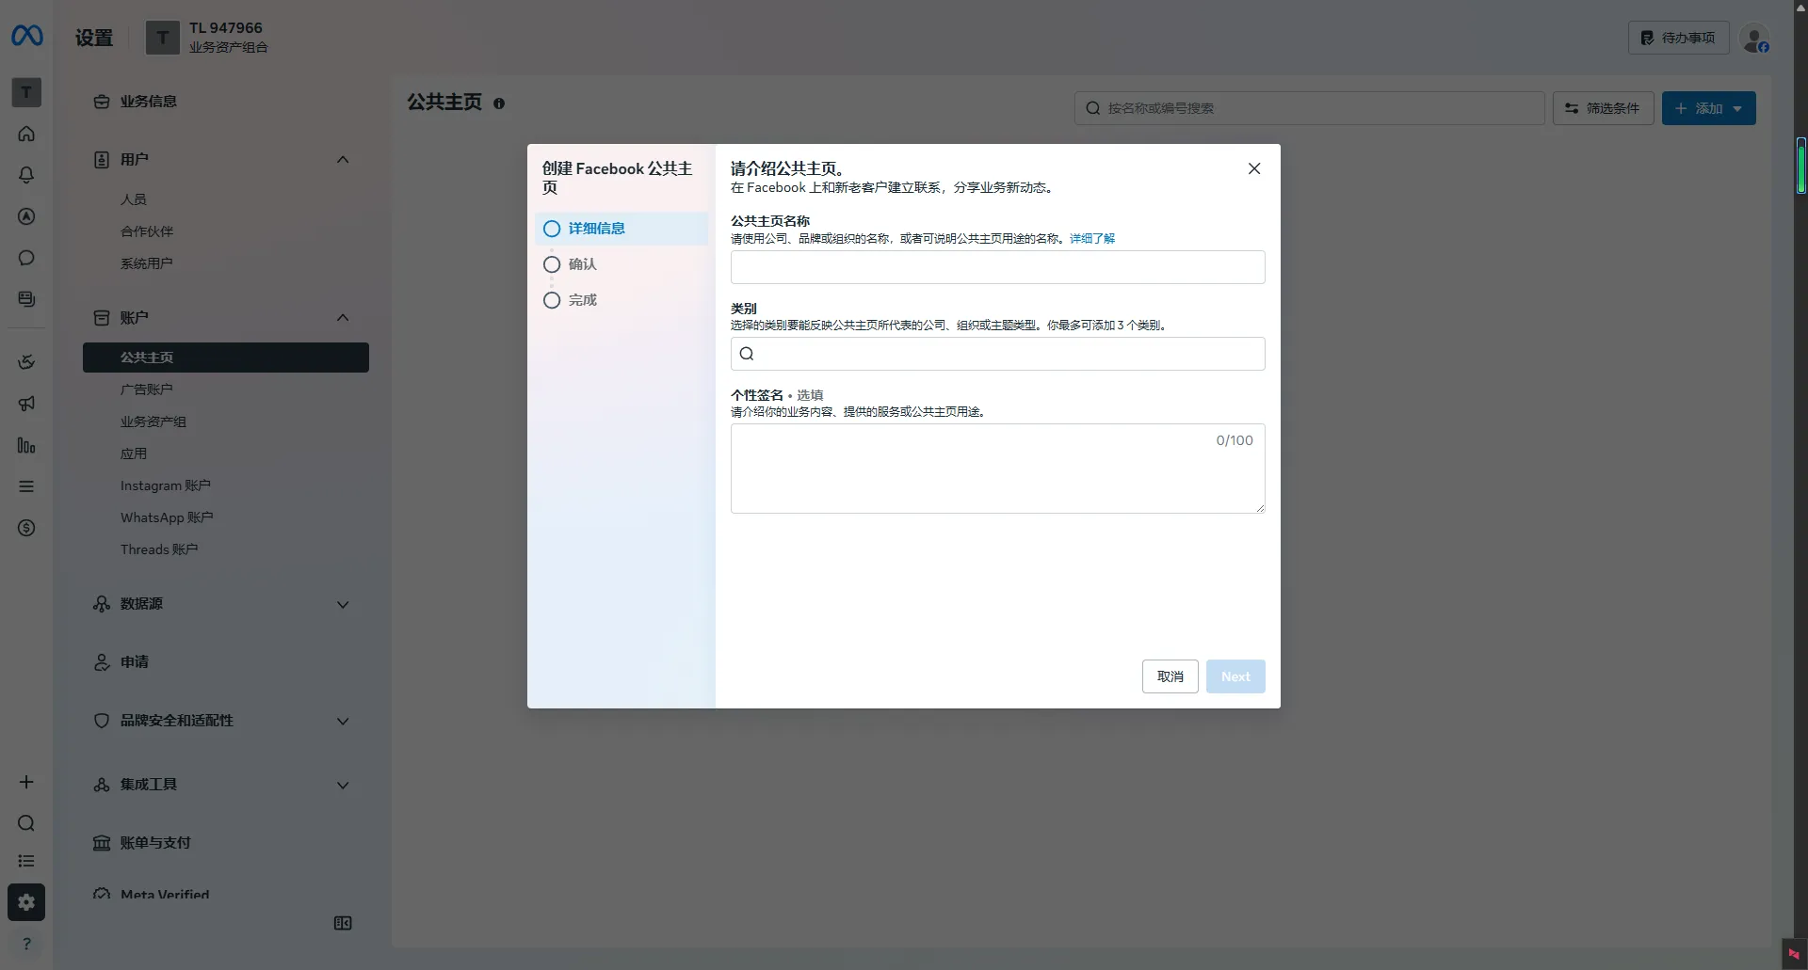
Task: Expand the 数据源 section
Action: click(343, 604)
